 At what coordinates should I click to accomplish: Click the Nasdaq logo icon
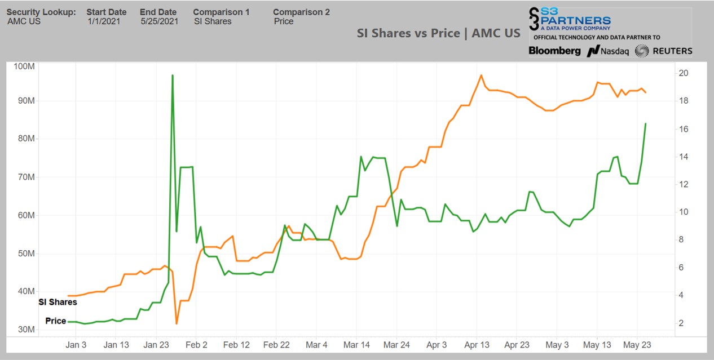tap(593, 51)
